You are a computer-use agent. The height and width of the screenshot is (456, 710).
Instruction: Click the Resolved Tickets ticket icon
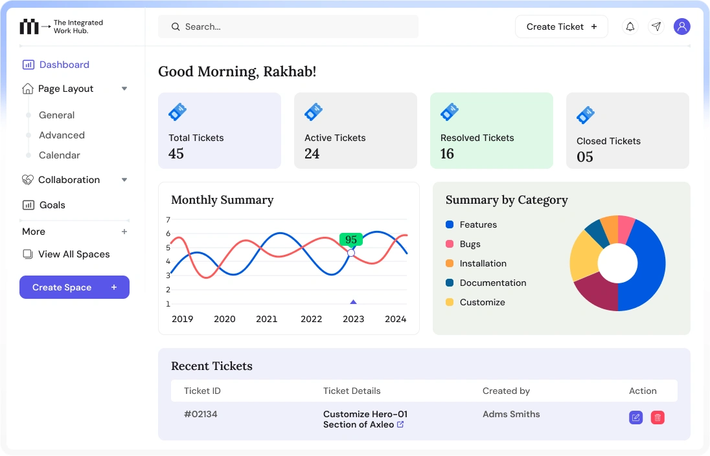[450, 113]
